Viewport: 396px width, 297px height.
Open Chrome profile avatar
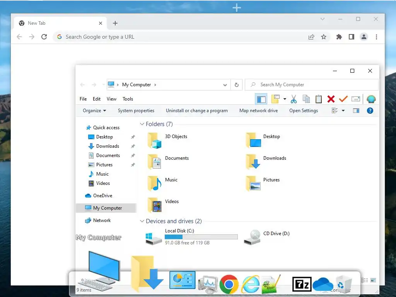coord(364,37)
